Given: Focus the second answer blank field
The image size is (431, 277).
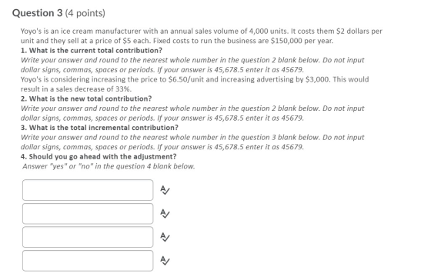Looking at the screenshot, I should 88,214.
